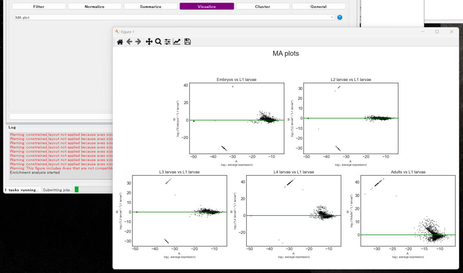Enable the Pan tool in the figure toolbar
463x273 pixels.
click(x=149, y=41)
